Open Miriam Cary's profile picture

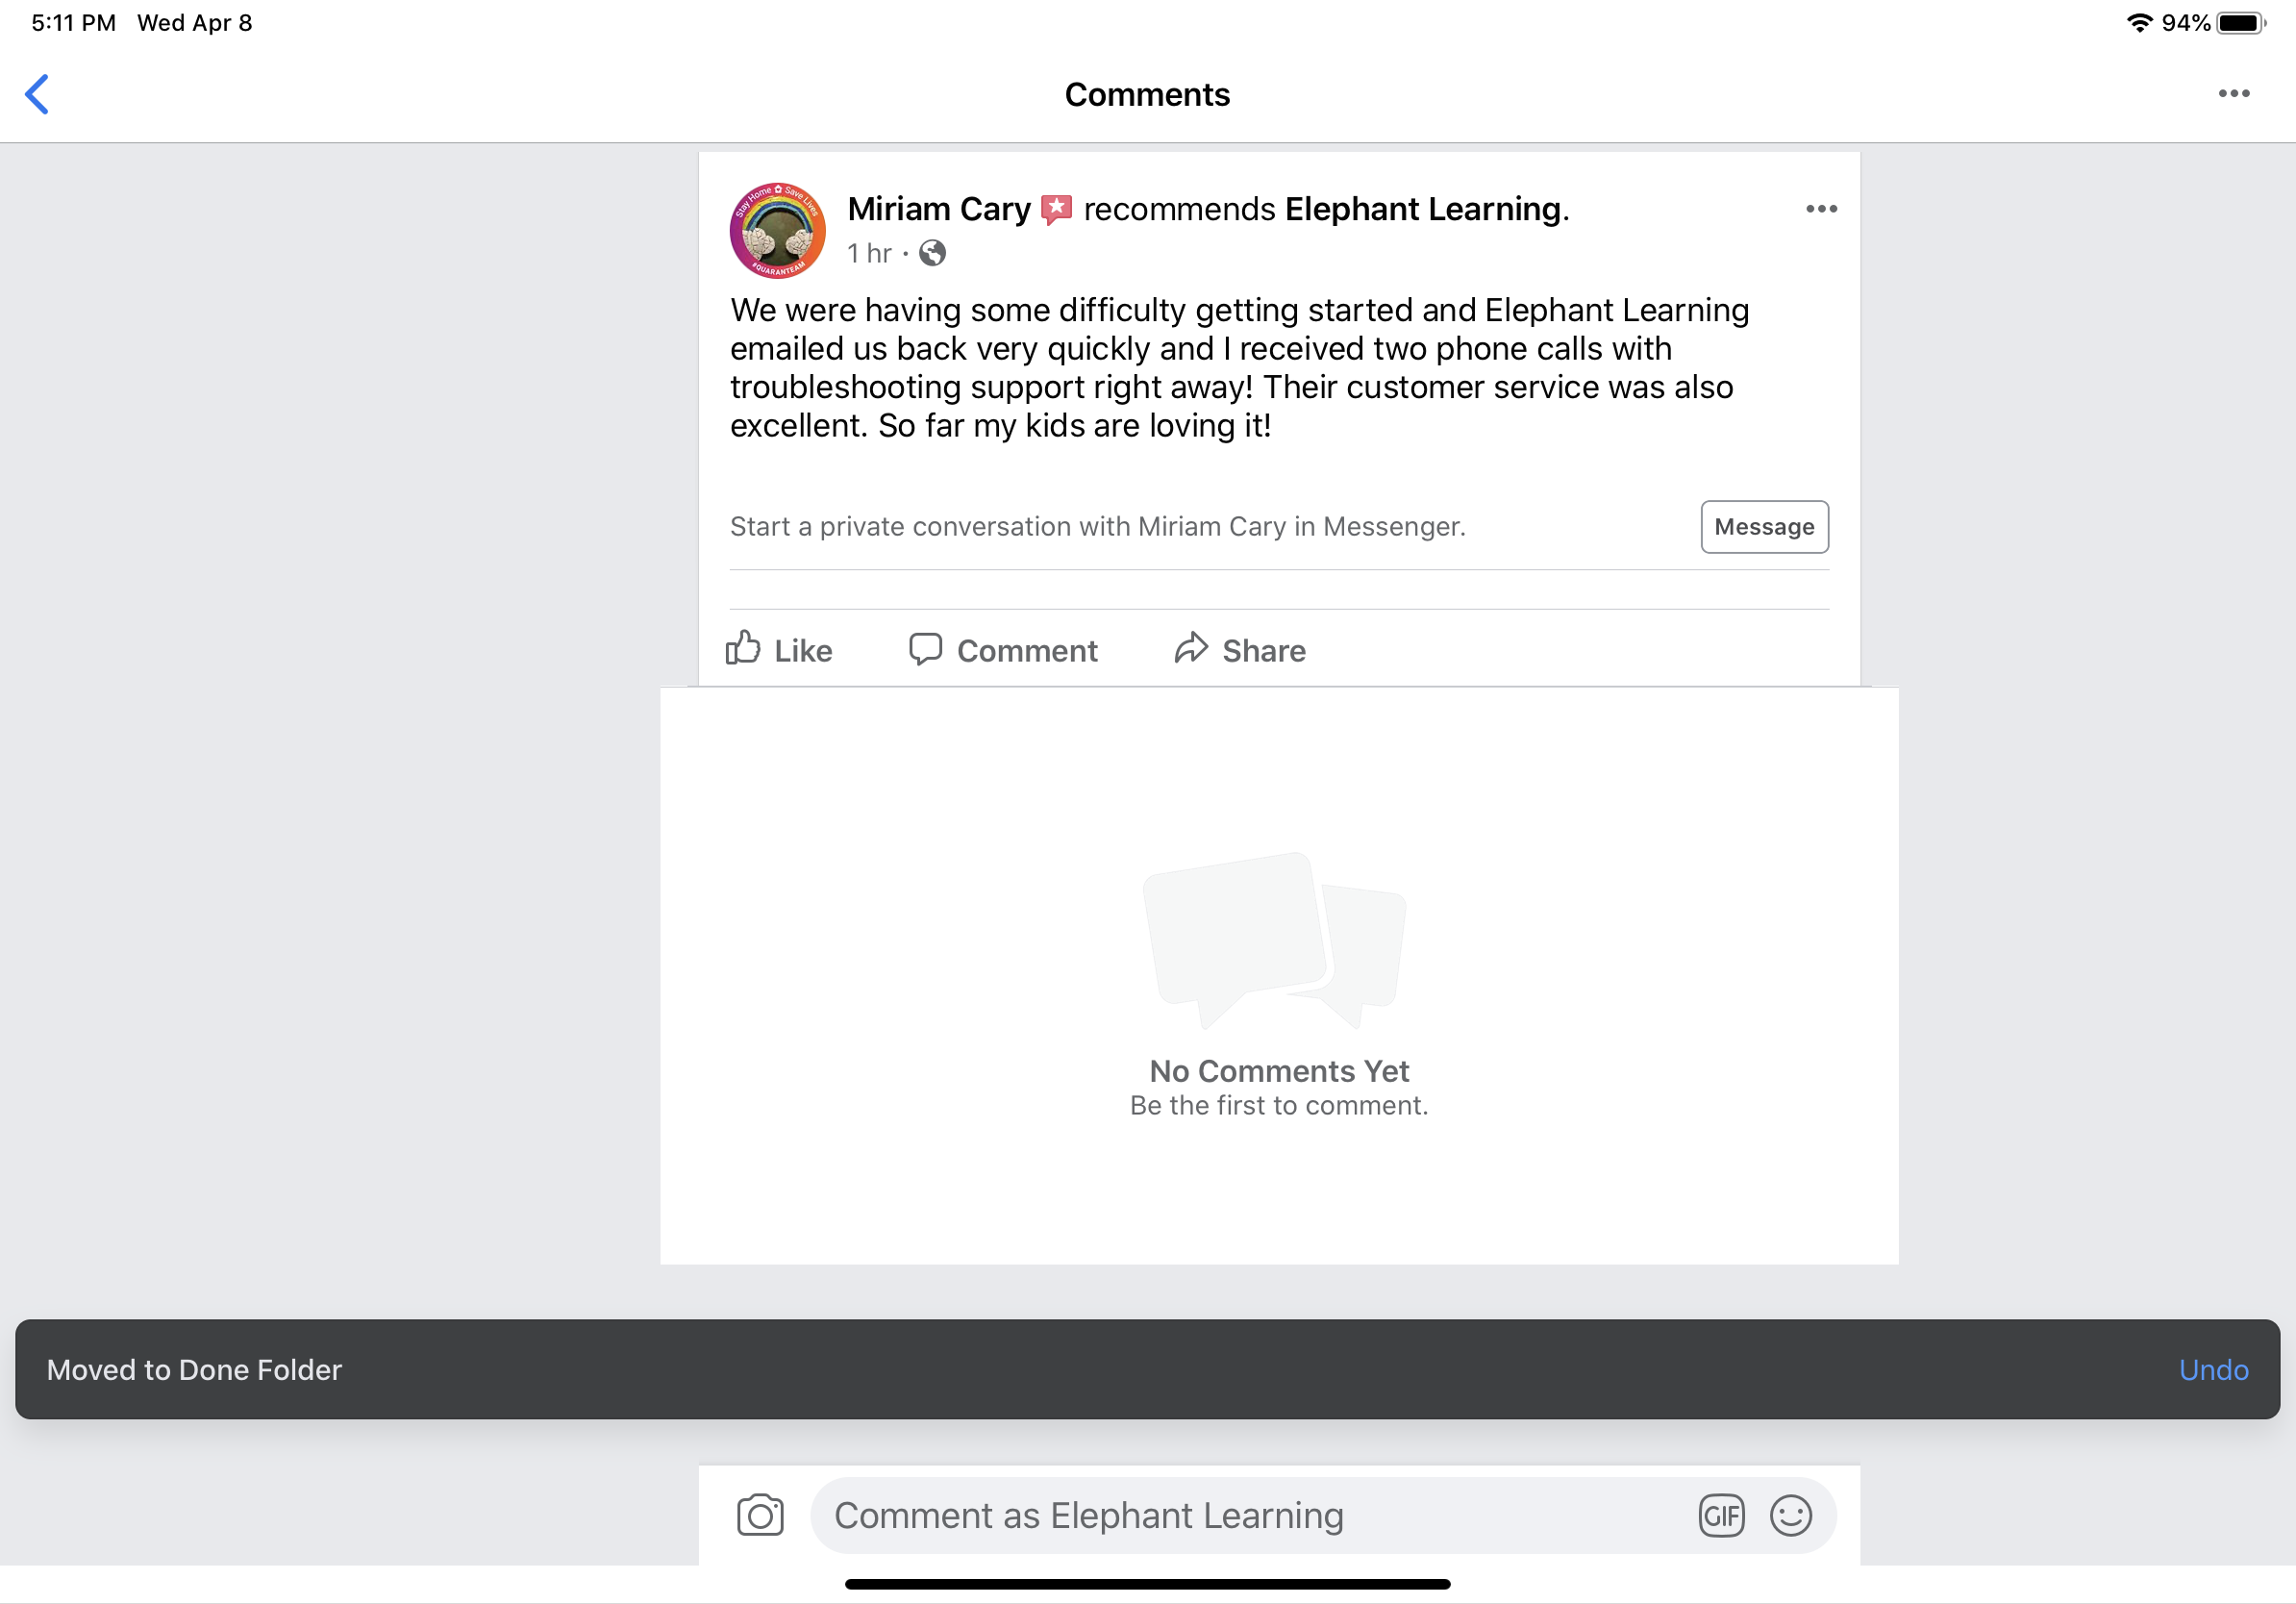(x=777, y=230)
